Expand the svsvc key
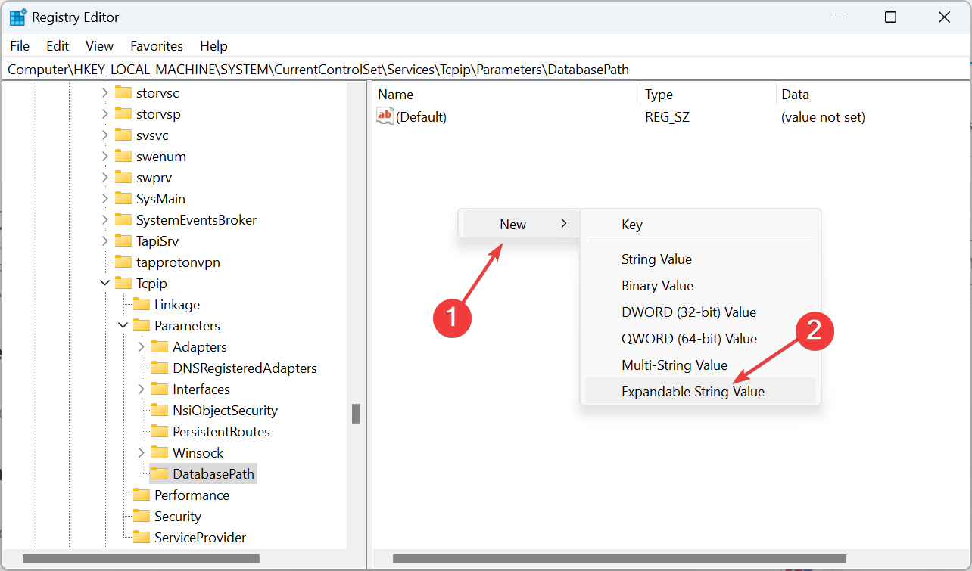The height and width of the screenshot is (571, 972). 105,135
